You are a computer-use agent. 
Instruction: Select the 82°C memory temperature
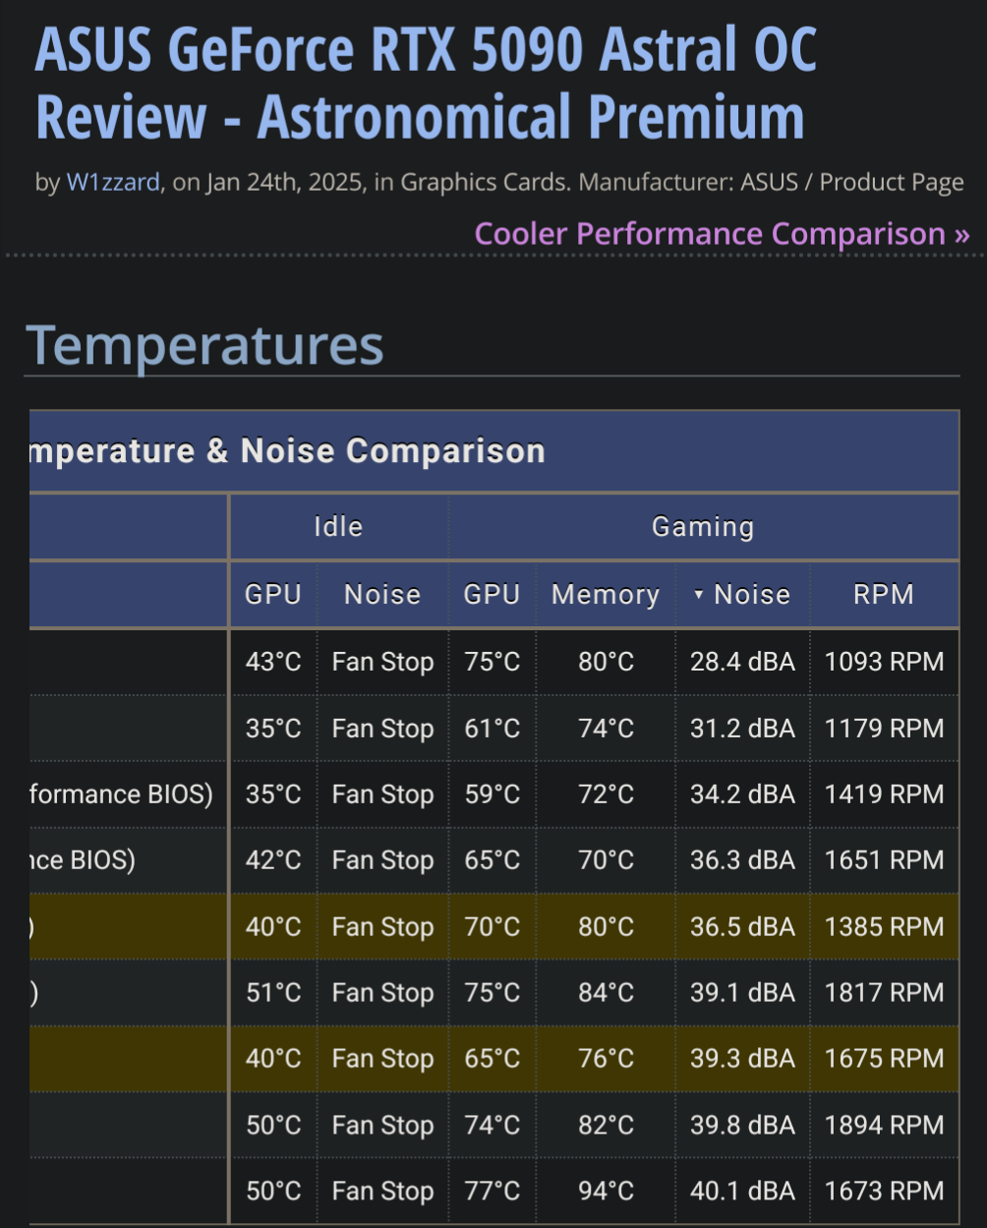pyautogui.click(x=606, y=1125)
